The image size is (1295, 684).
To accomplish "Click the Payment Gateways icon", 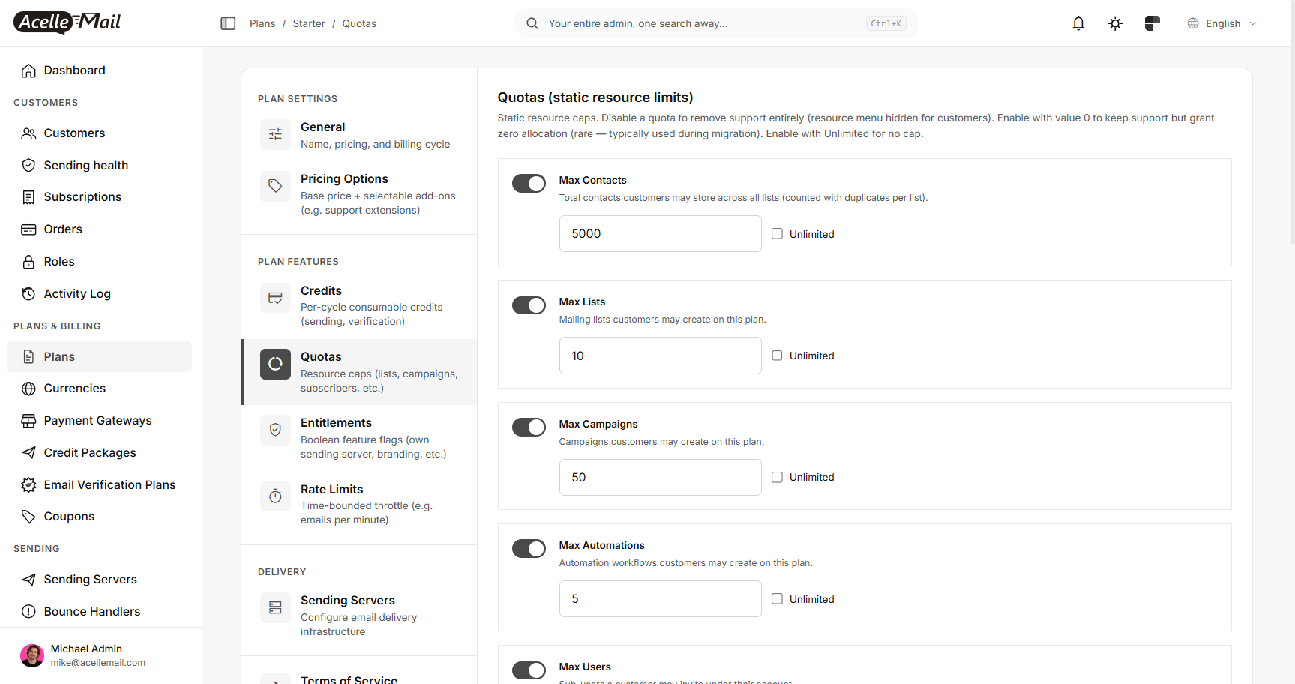I will click(x=28, y=421).
